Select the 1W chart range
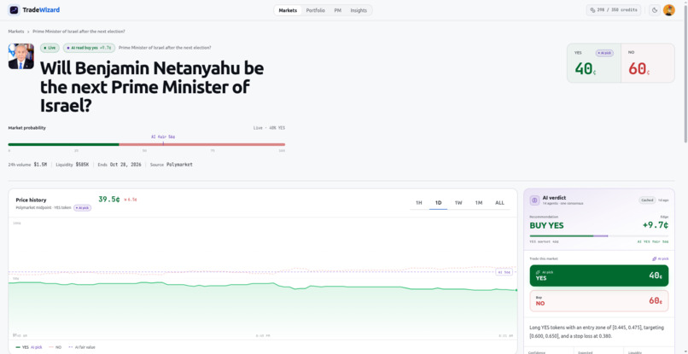This screenshot has width=688, height=354. (x=458, y=203)
